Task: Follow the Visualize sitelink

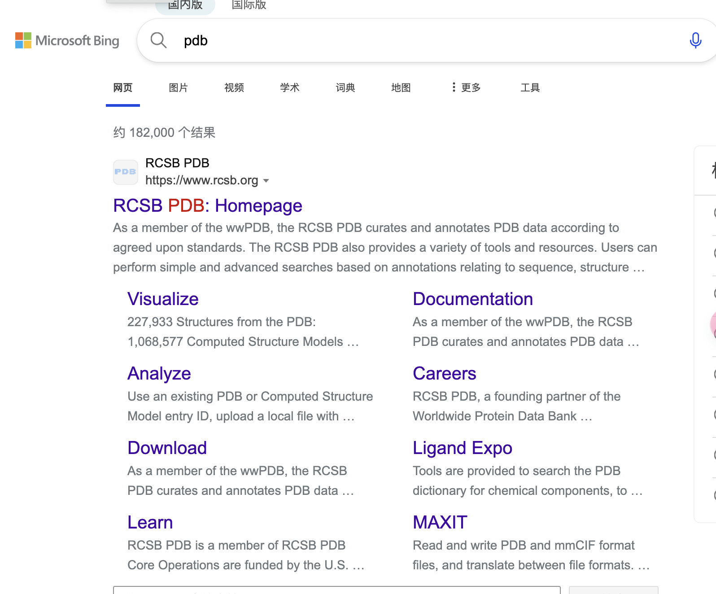Action: [x=163, y=299]
